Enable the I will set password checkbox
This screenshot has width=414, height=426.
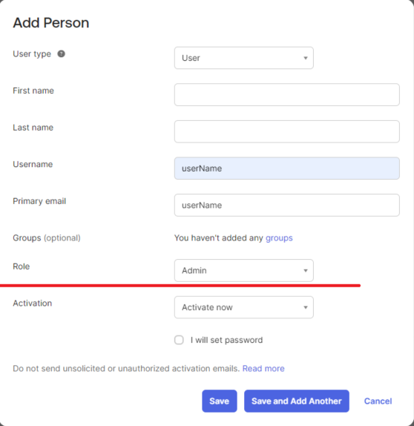coord(179,340)
